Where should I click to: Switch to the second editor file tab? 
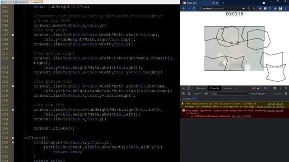[x=21, y=2]
